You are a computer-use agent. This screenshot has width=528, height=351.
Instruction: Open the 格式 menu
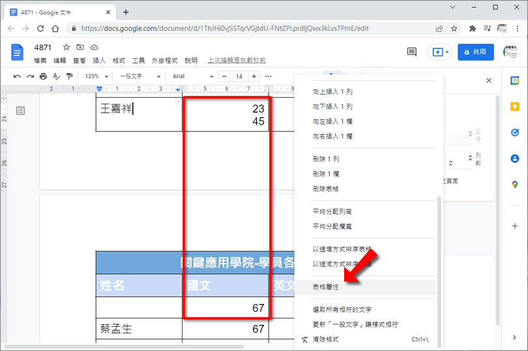[x=119, y=61]
